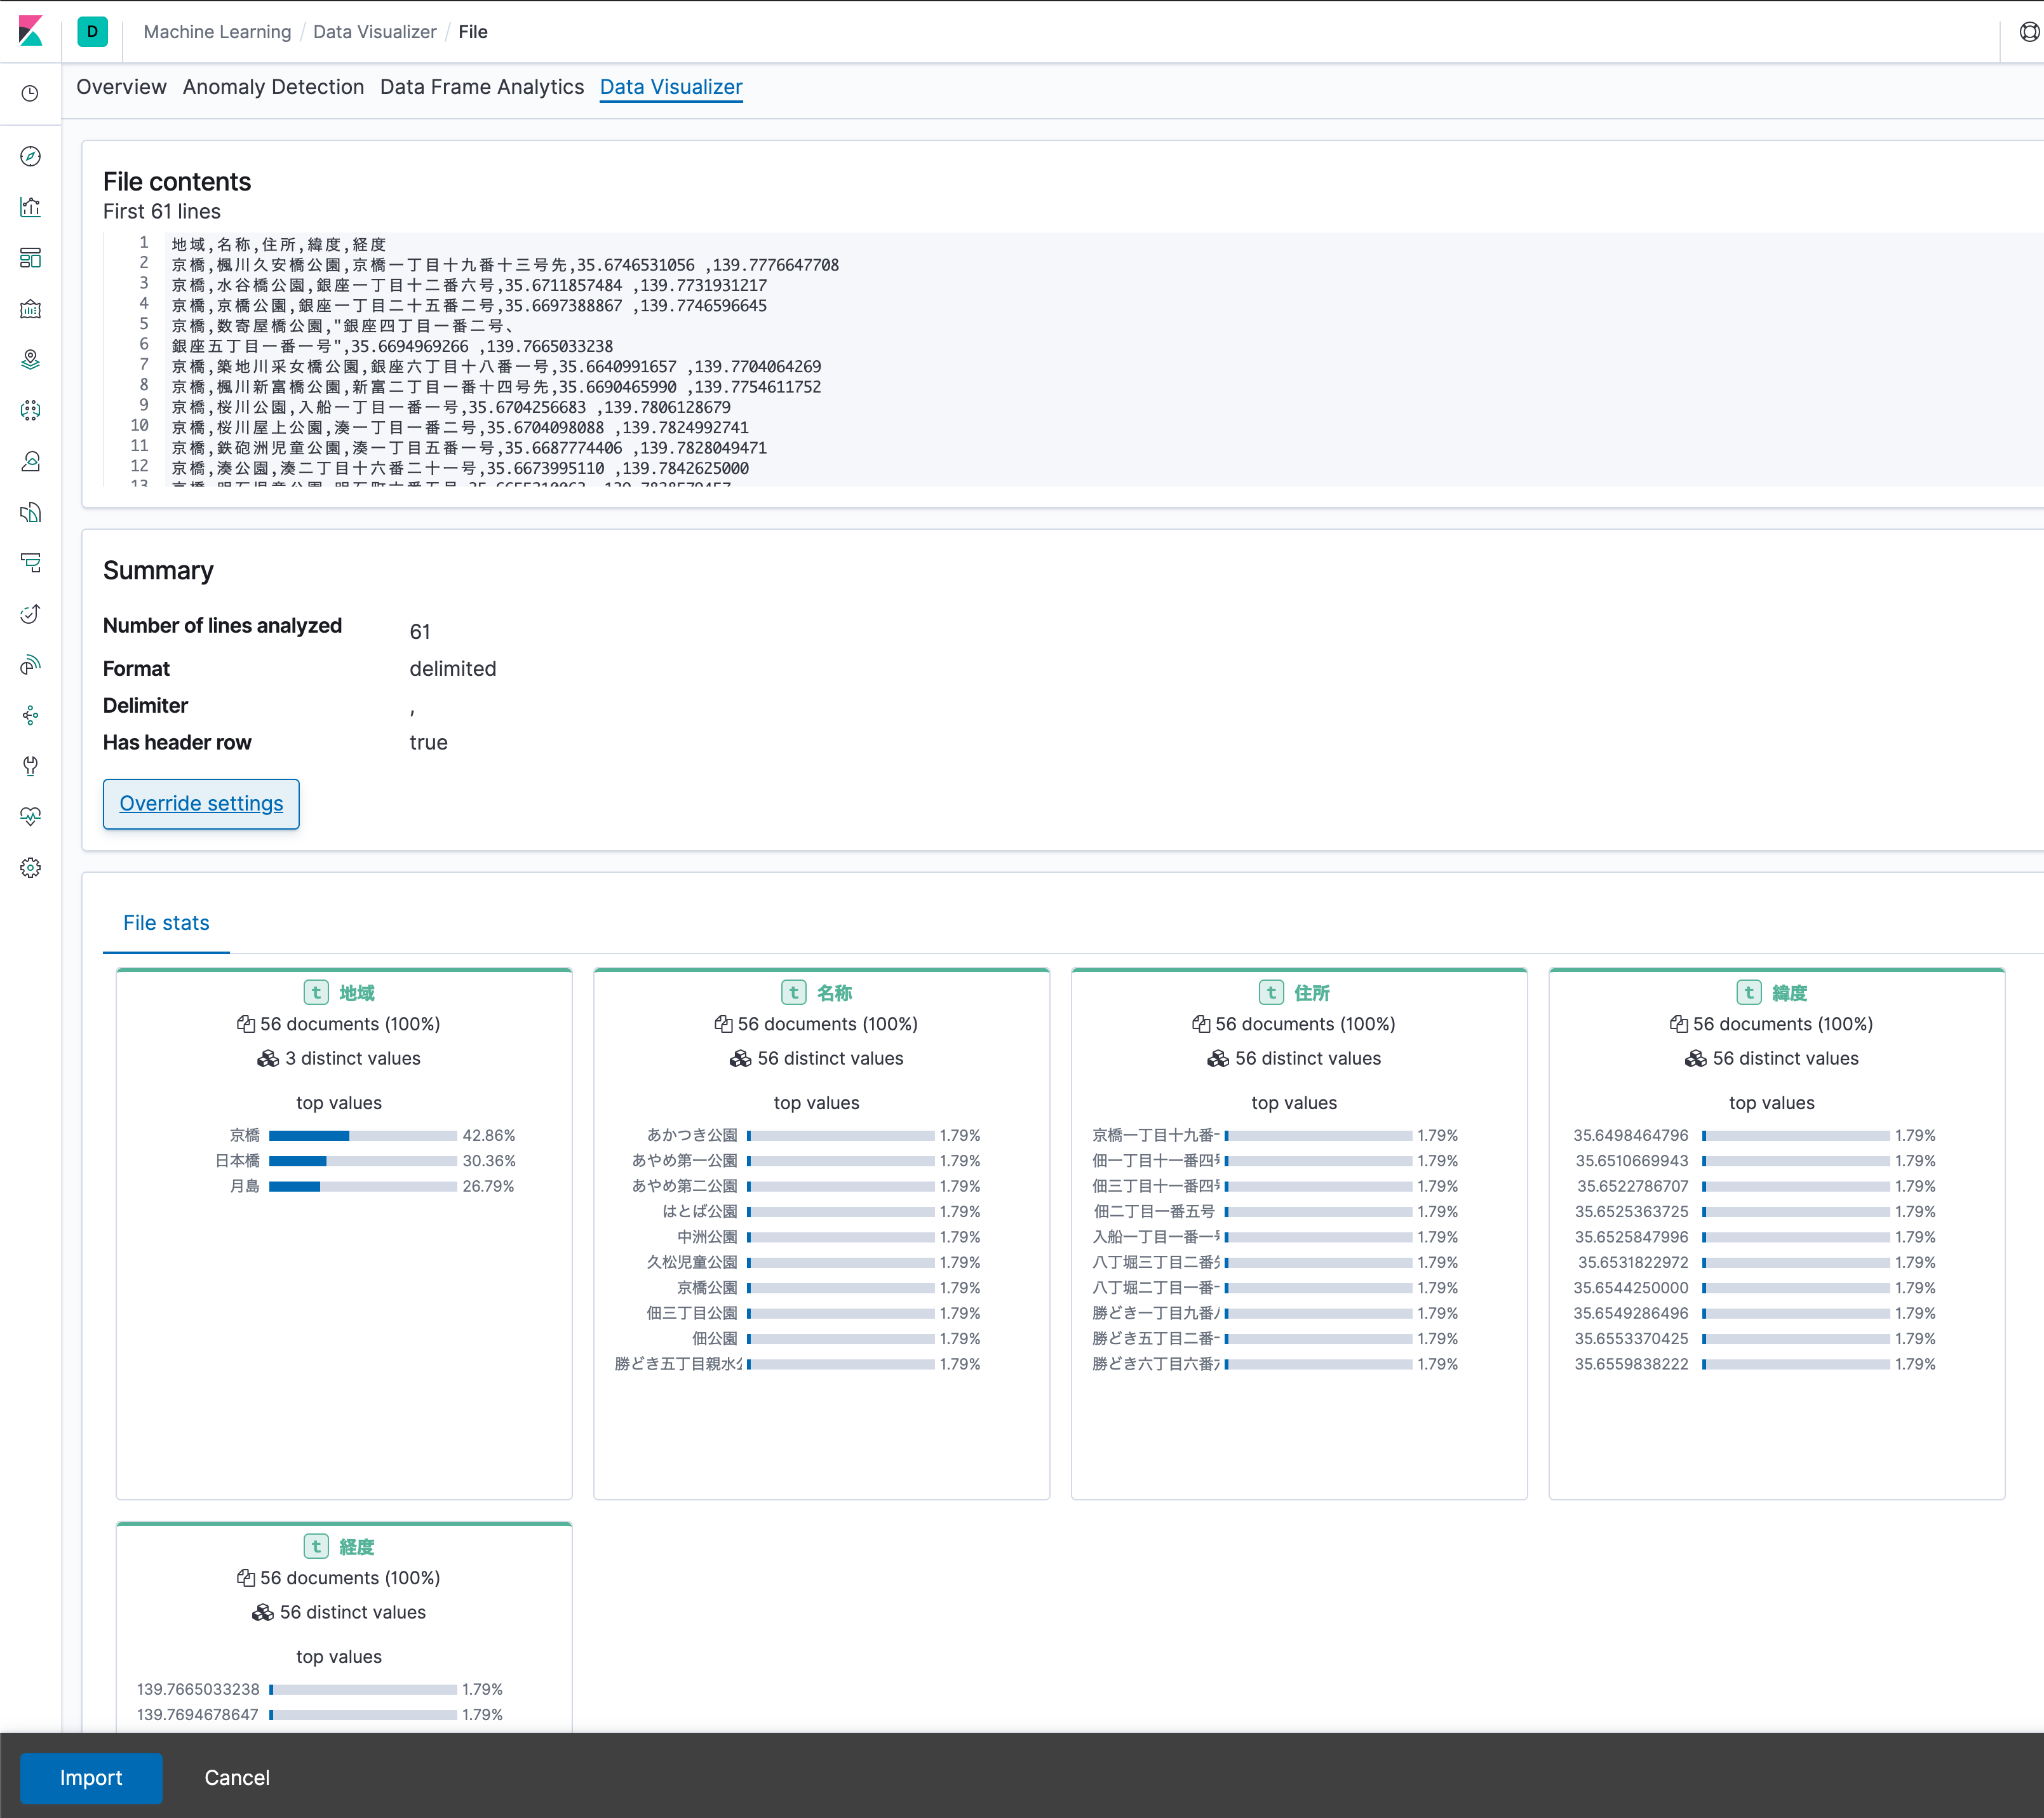This screenshot has height=1818, width=2044.
Task: Select the File stats tab
Action: pyautogui.click(x=166, y=923)
